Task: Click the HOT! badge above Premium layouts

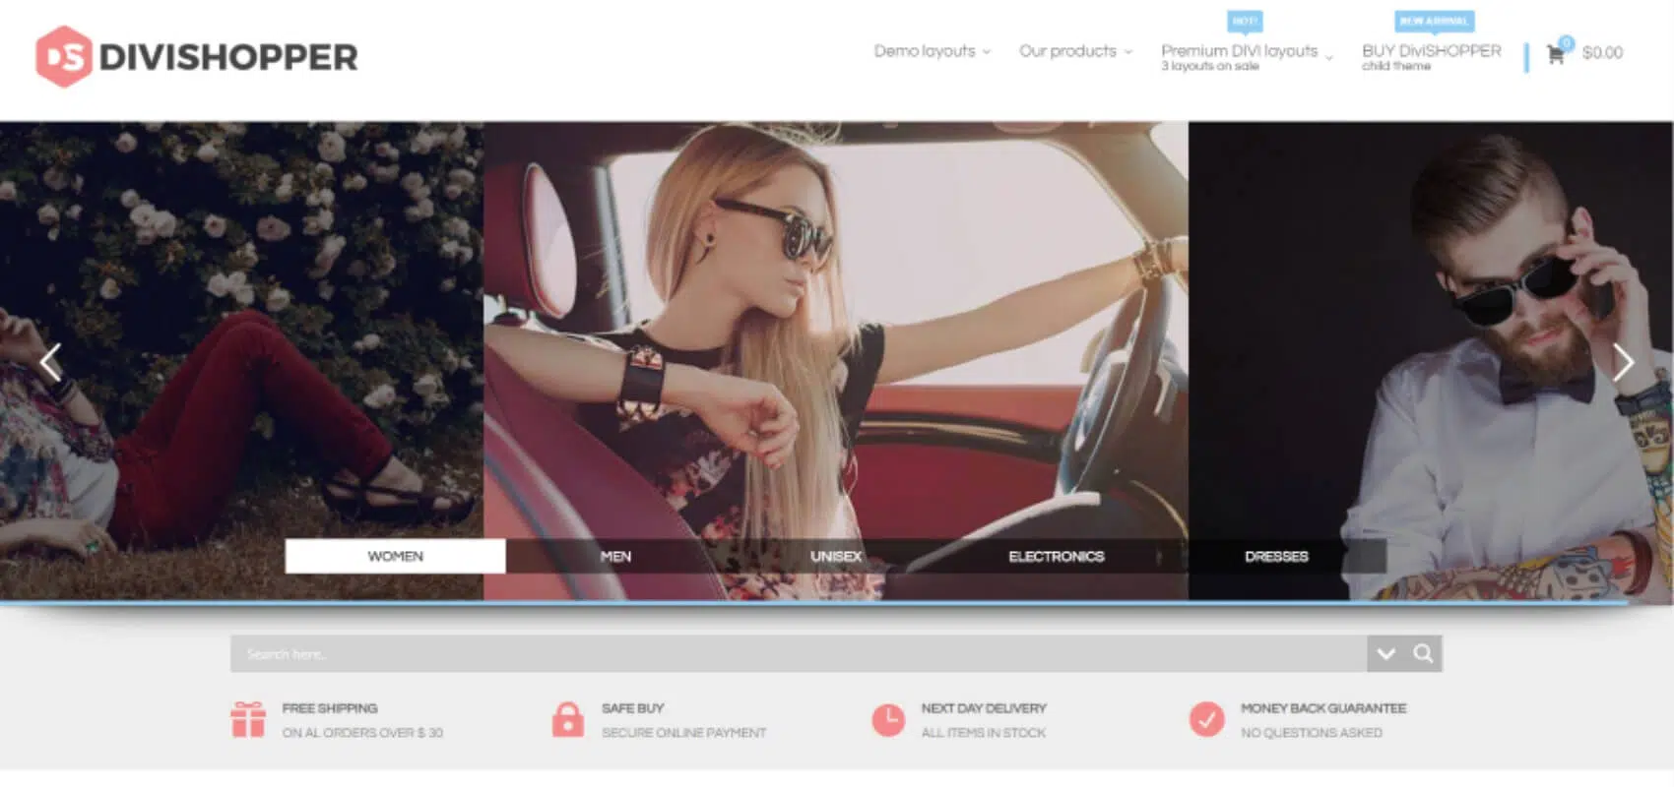Action: tap(1245, 21)
